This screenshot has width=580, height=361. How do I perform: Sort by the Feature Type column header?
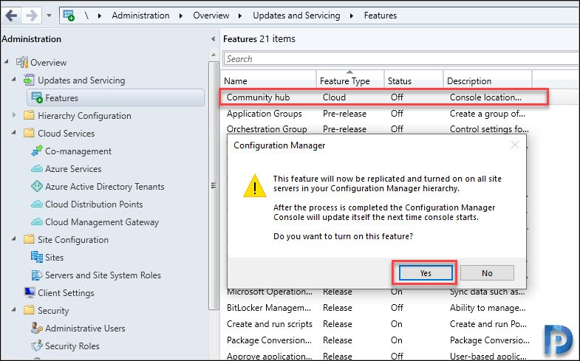coord(350,81)
